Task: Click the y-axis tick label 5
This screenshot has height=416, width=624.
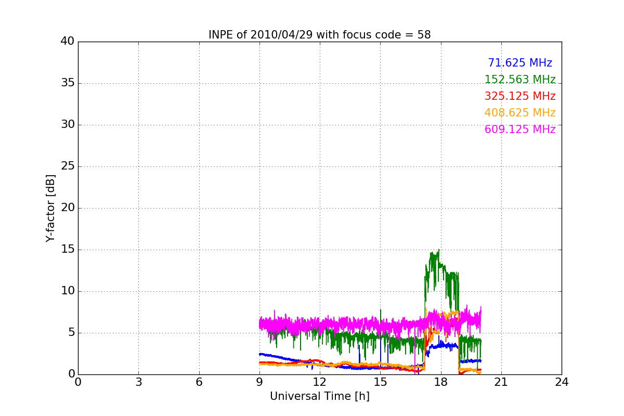Action: [71, 333]
